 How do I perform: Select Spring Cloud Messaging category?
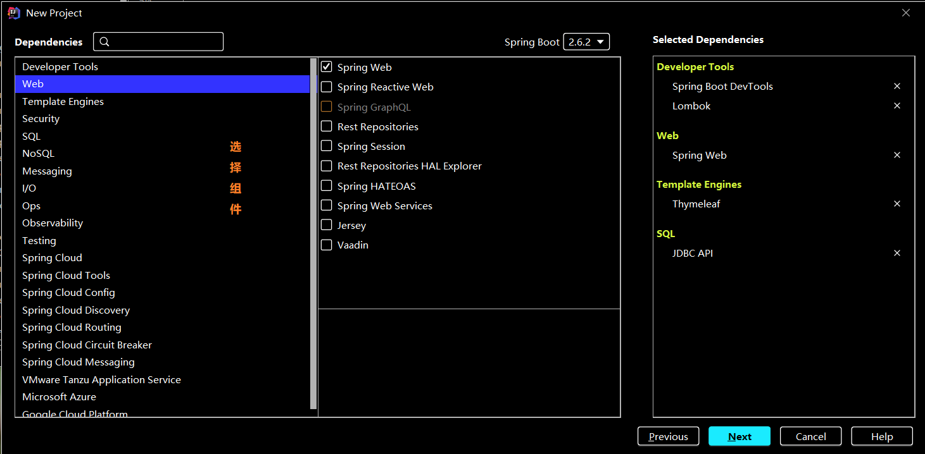click(162, 362)
